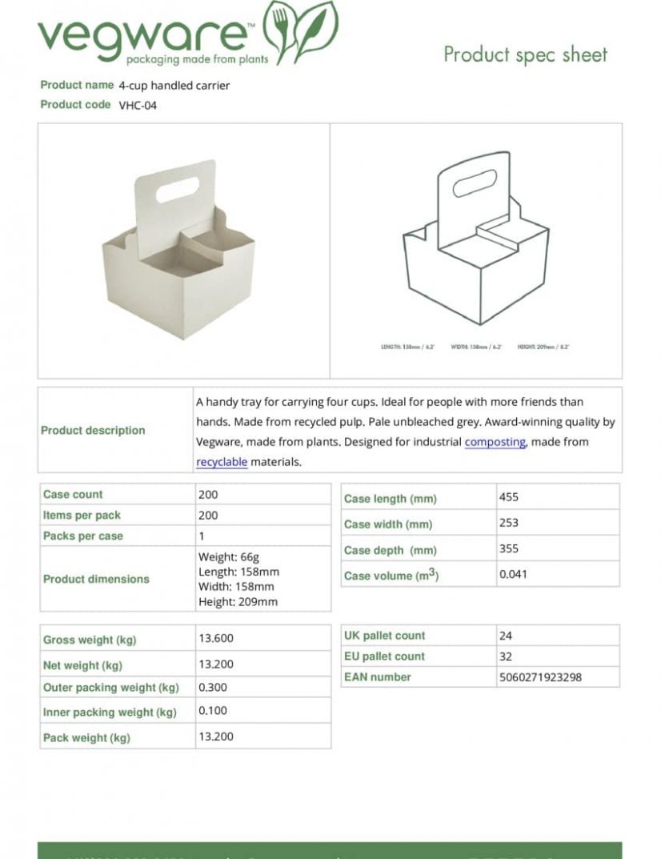Click the 4-cup handled carrier product name
This screenshot has width=661, height=859.
(x=174, y=86)
